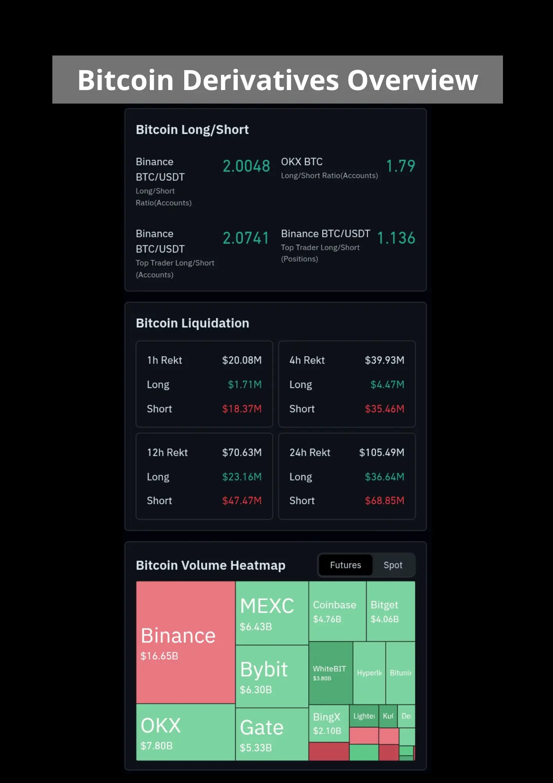This screenshot has height=783, width=553.
Task: Click the 24h Rekt total $105.49M
Action: 382,453
